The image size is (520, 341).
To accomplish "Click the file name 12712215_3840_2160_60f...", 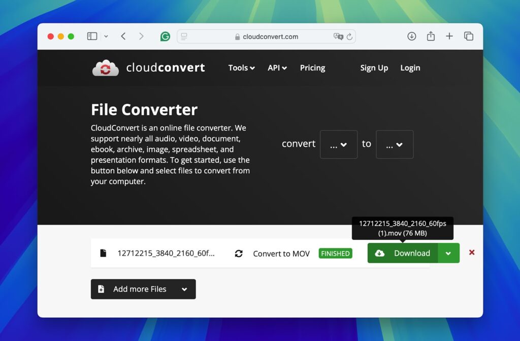I will coord(166,254).
